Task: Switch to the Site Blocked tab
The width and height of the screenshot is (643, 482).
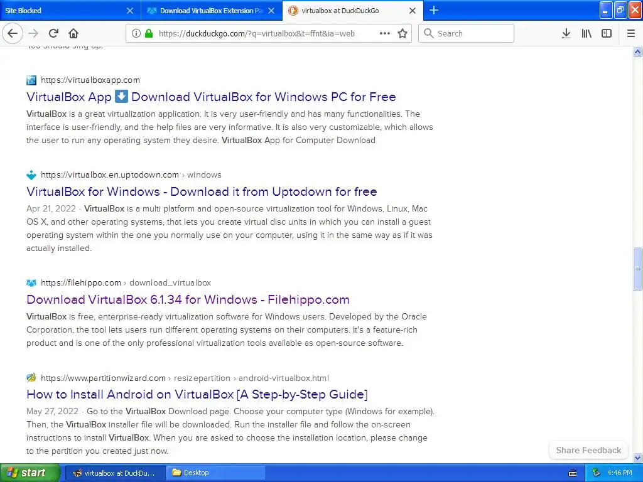Action: click(x=70, y=10)
